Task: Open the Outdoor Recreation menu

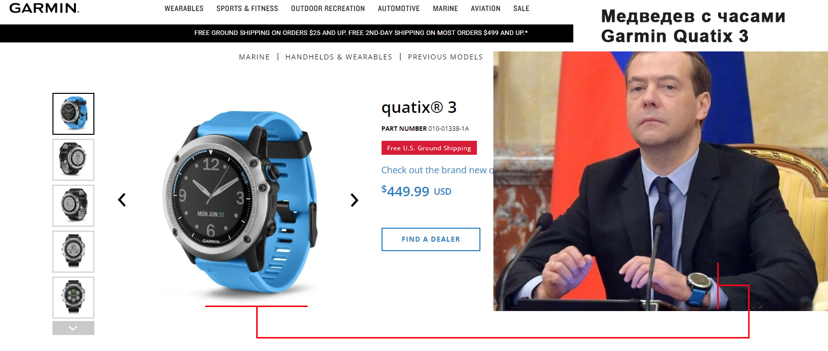Action: [x=328, y=8]
